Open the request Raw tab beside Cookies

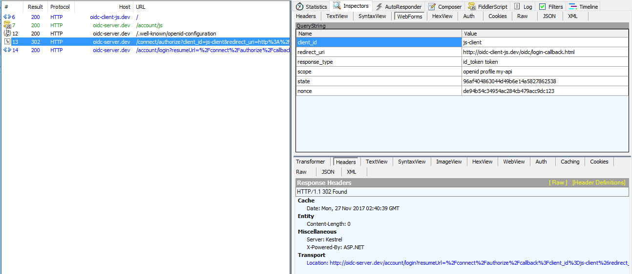tap(523, 16)
